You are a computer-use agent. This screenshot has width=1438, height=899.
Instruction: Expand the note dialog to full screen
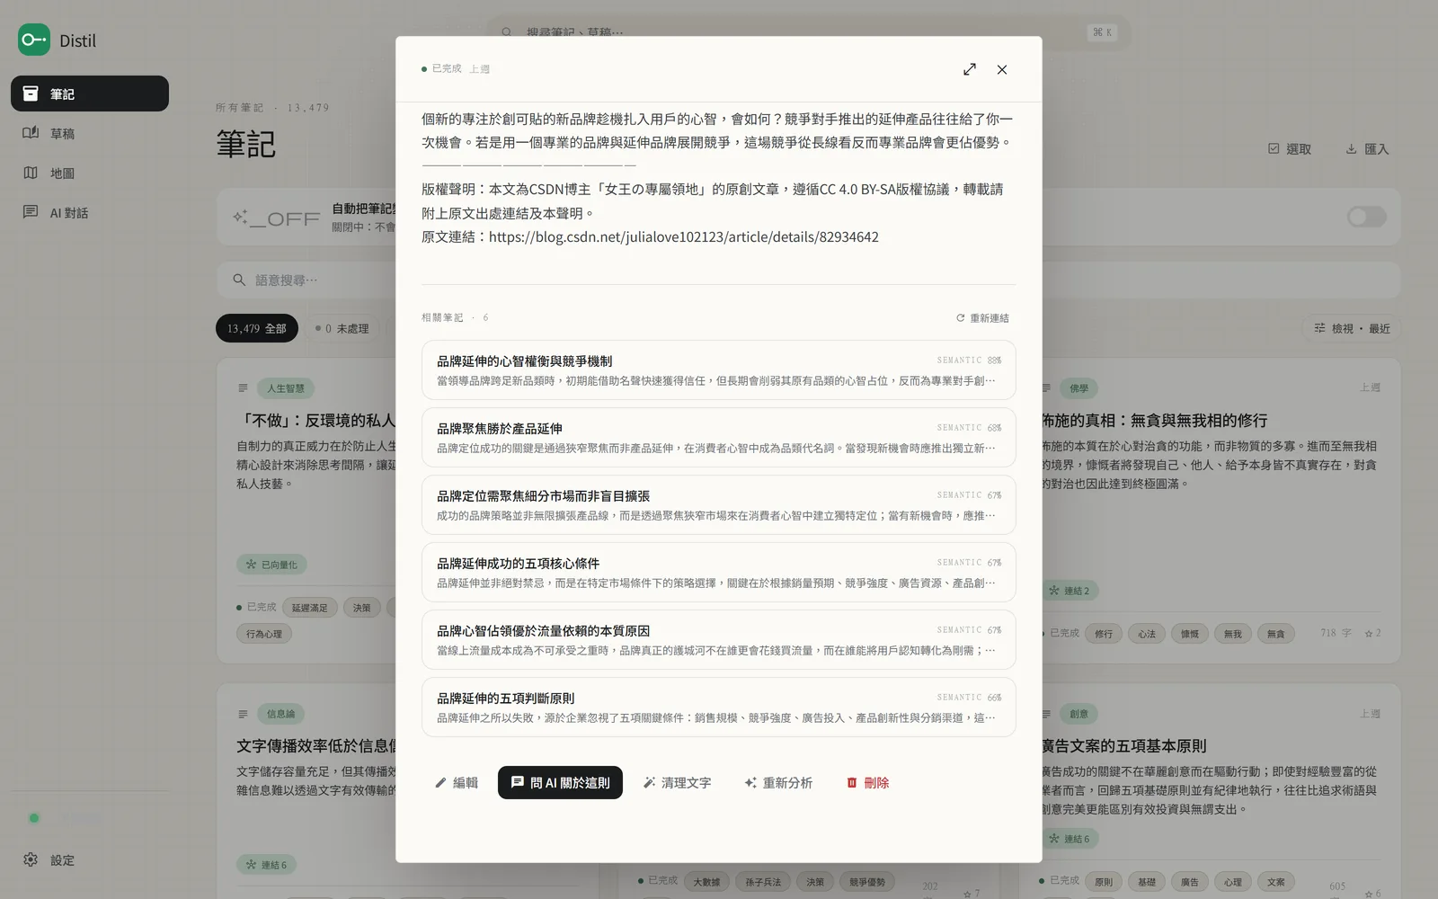pyautogui.click(x=970, y=69)
